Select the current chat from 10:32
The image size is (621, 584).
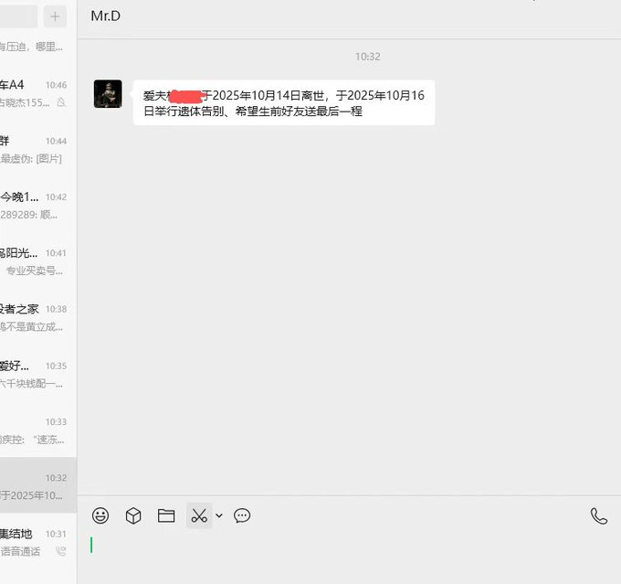pyautogui.click(x=38, y=485)
